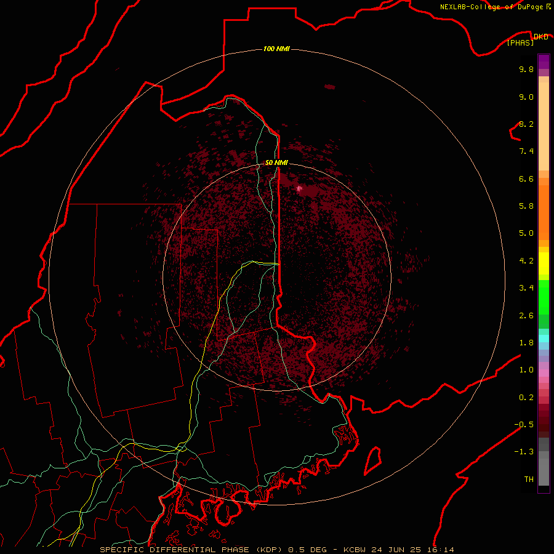Screen dimensions: 554x554
Task: Click the purple band atop the color bar
Action: (x=544, y=62)
